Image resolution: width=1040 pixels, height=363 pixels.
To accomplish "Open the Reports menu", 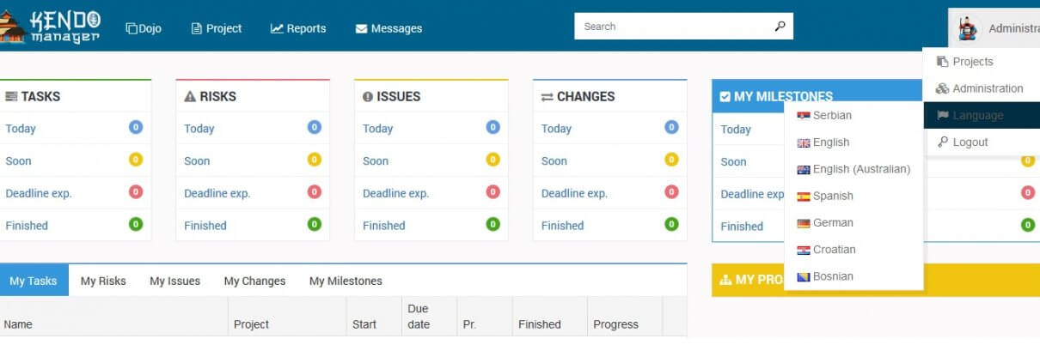I will point(298,28).
